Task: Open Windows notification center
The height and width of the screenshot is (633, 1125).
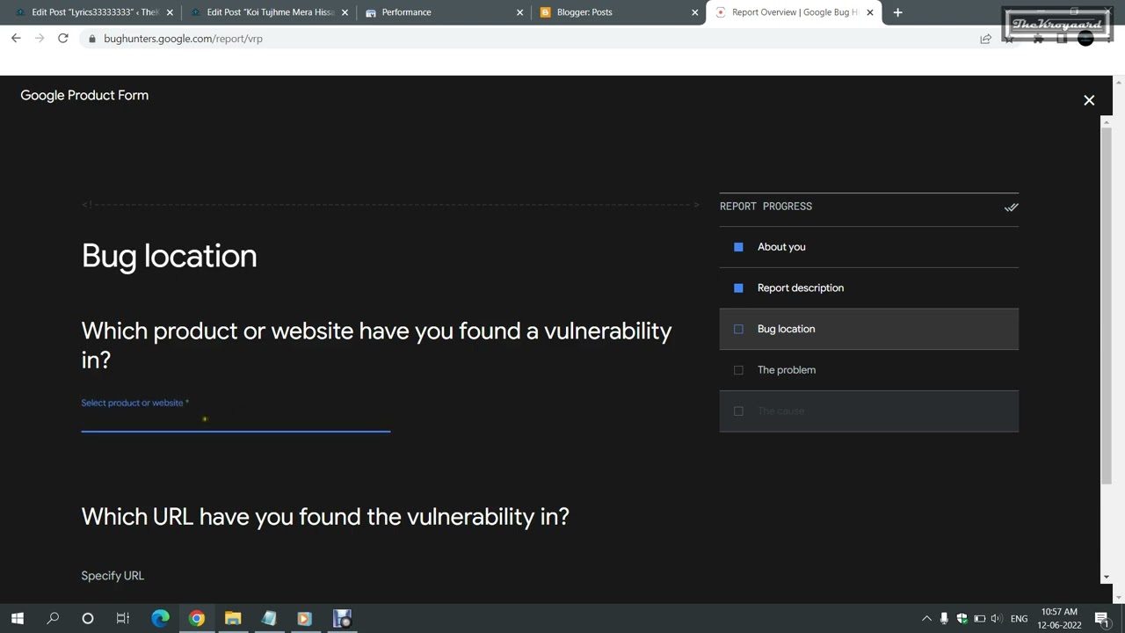Action: [x=1102, y=619]
